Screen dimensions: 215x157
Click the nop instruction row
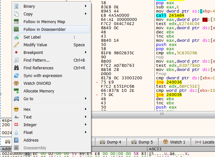click(x=160, y=57)
